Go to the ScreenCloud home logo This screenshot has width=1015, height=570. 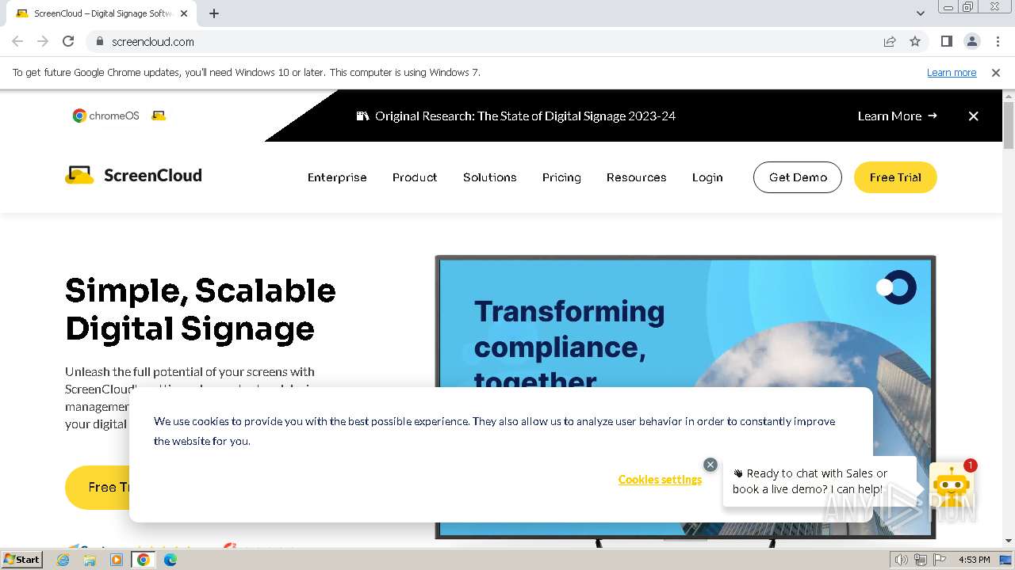[x=133, y=175]
